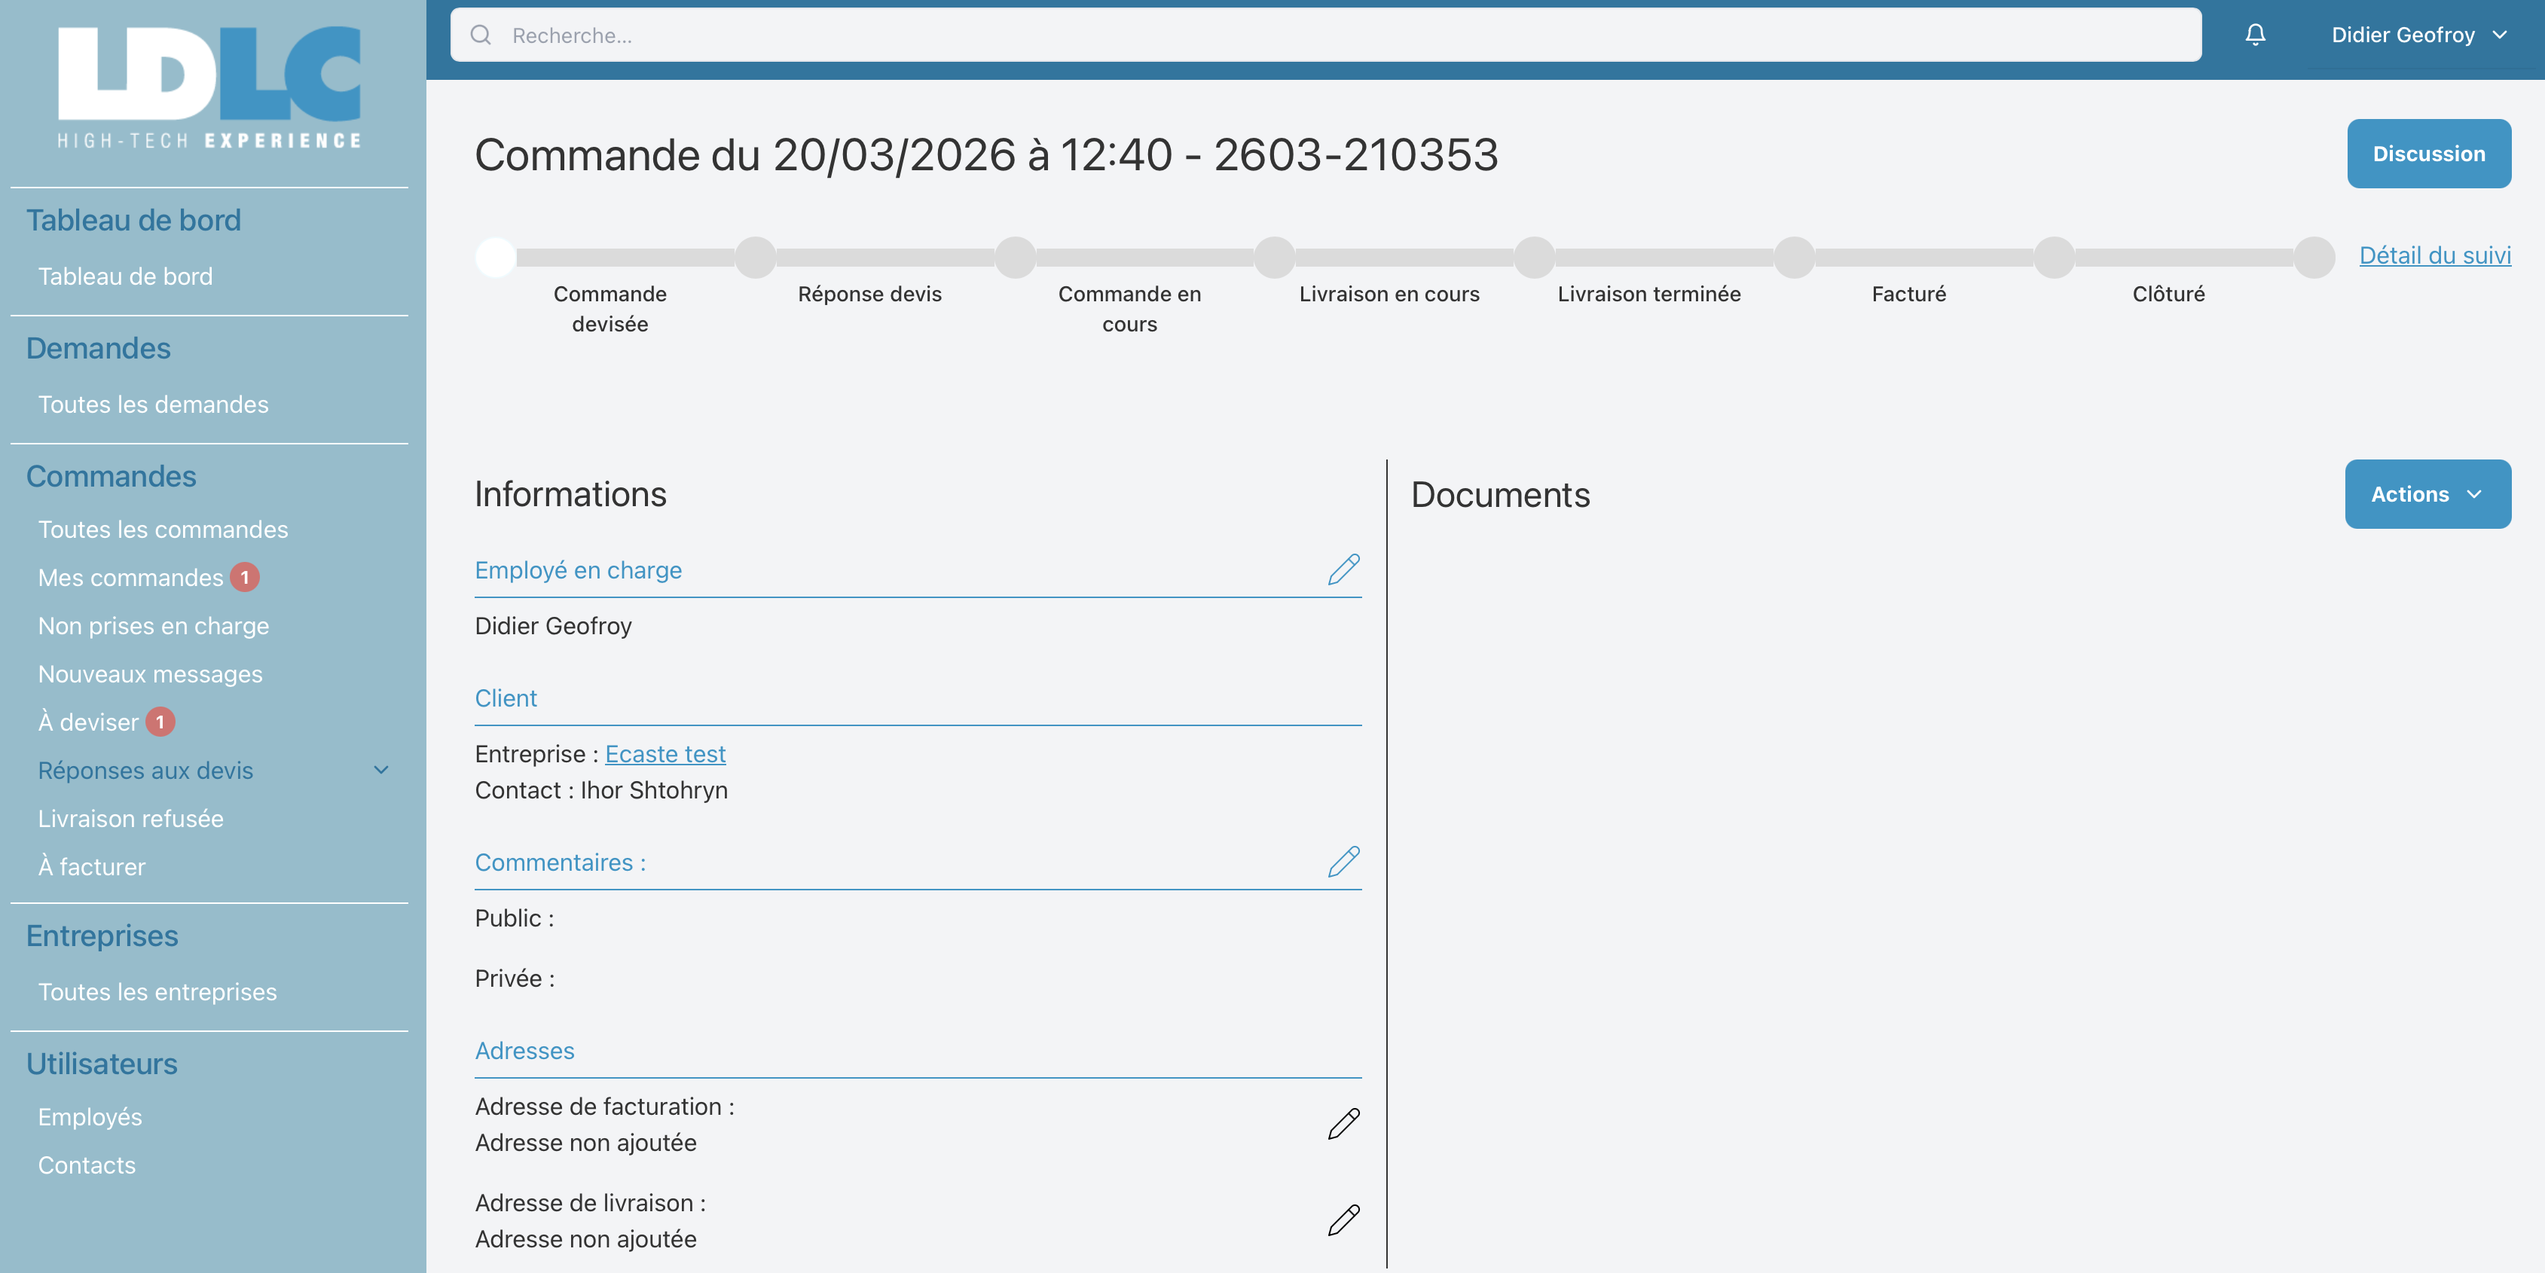Click the search magnifier icon
Viewport: 2545px width, 1273px height.
pyautogui.click(x=481, y=35)
